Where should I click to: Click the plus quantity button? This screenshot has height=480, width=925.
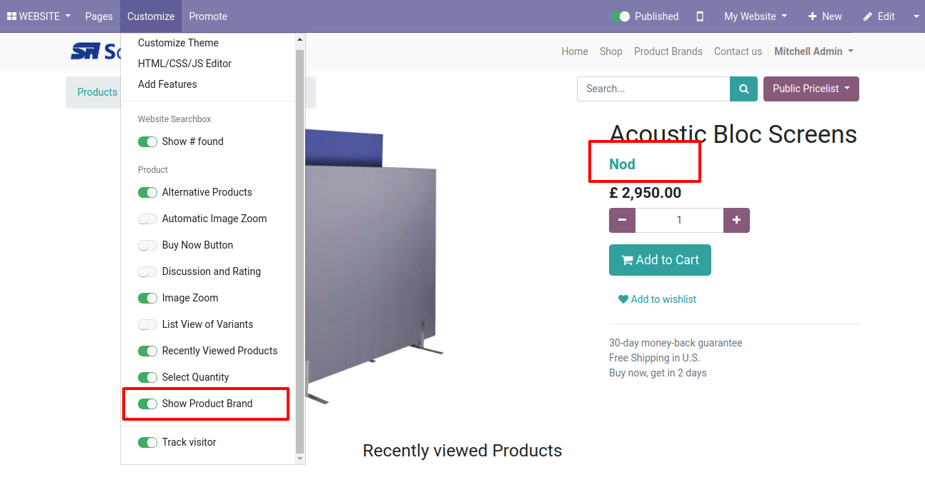click(736, 221)
